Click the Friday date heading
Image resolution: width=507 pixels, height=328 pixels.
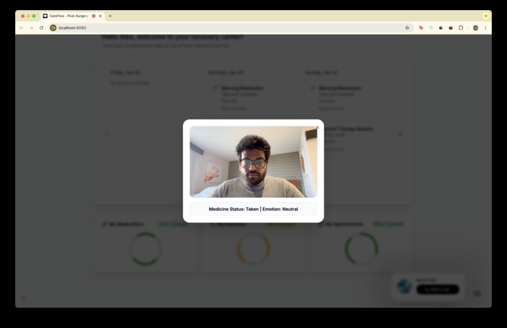[x=125, y=72]
